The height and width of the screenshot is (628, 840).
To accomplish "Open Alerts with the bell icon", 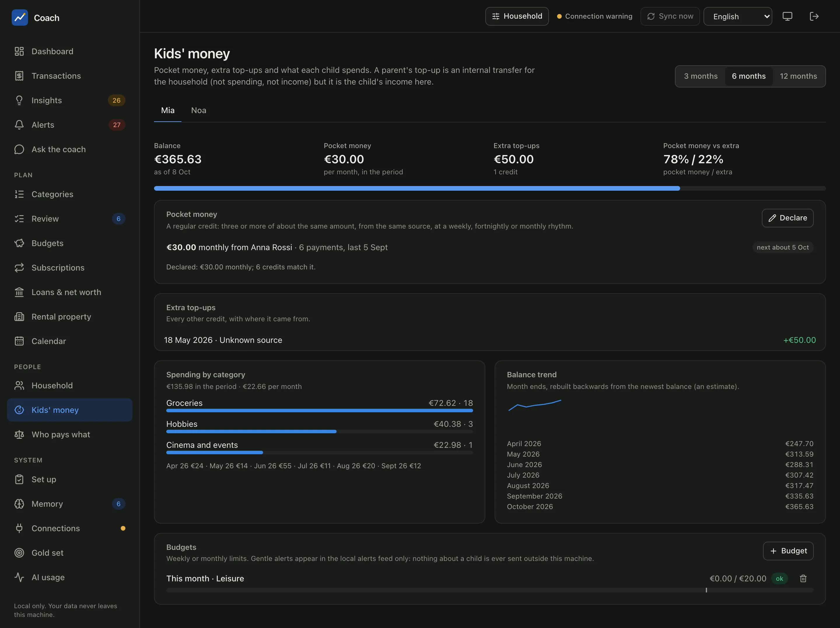I will (x=69, y=125).
